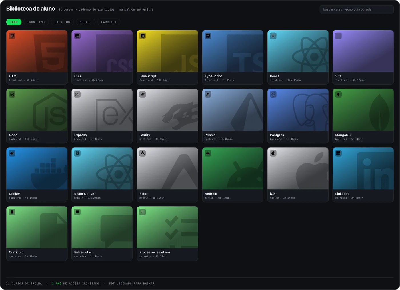Click the "front end · 18h 40min" duration text
The height and width of the screenshot is (290, 400).
click(155, 80)
